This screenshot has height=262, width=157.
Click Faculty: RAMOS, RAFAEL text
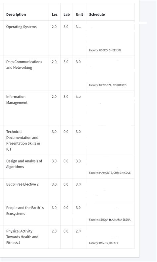pos(104,243)
